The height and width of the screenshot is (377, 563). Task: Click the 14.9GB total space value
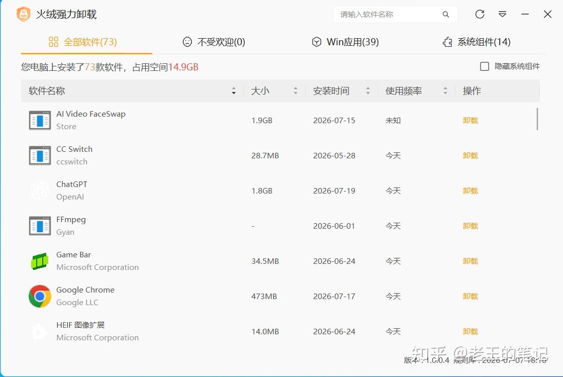coord(183,67)
